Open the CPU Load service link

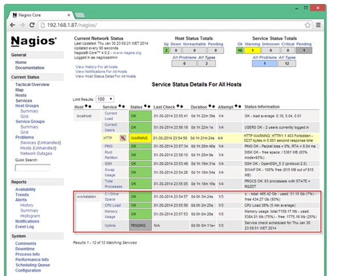tap(112, 205)
